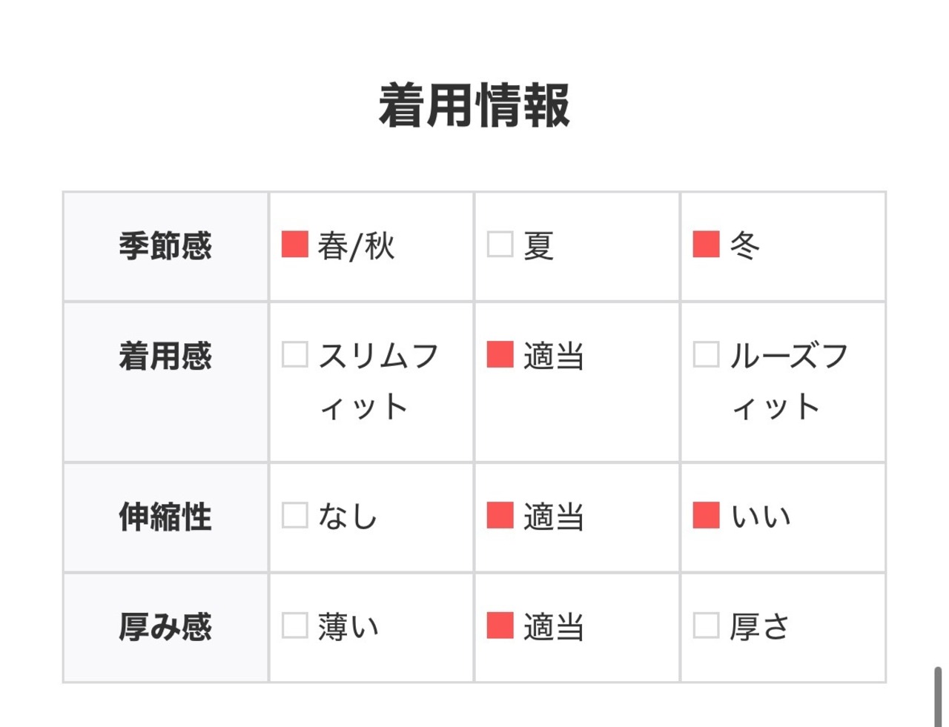The image size is (949, 727).
Task: Click the 厚み感 row header
Action: 165,627
